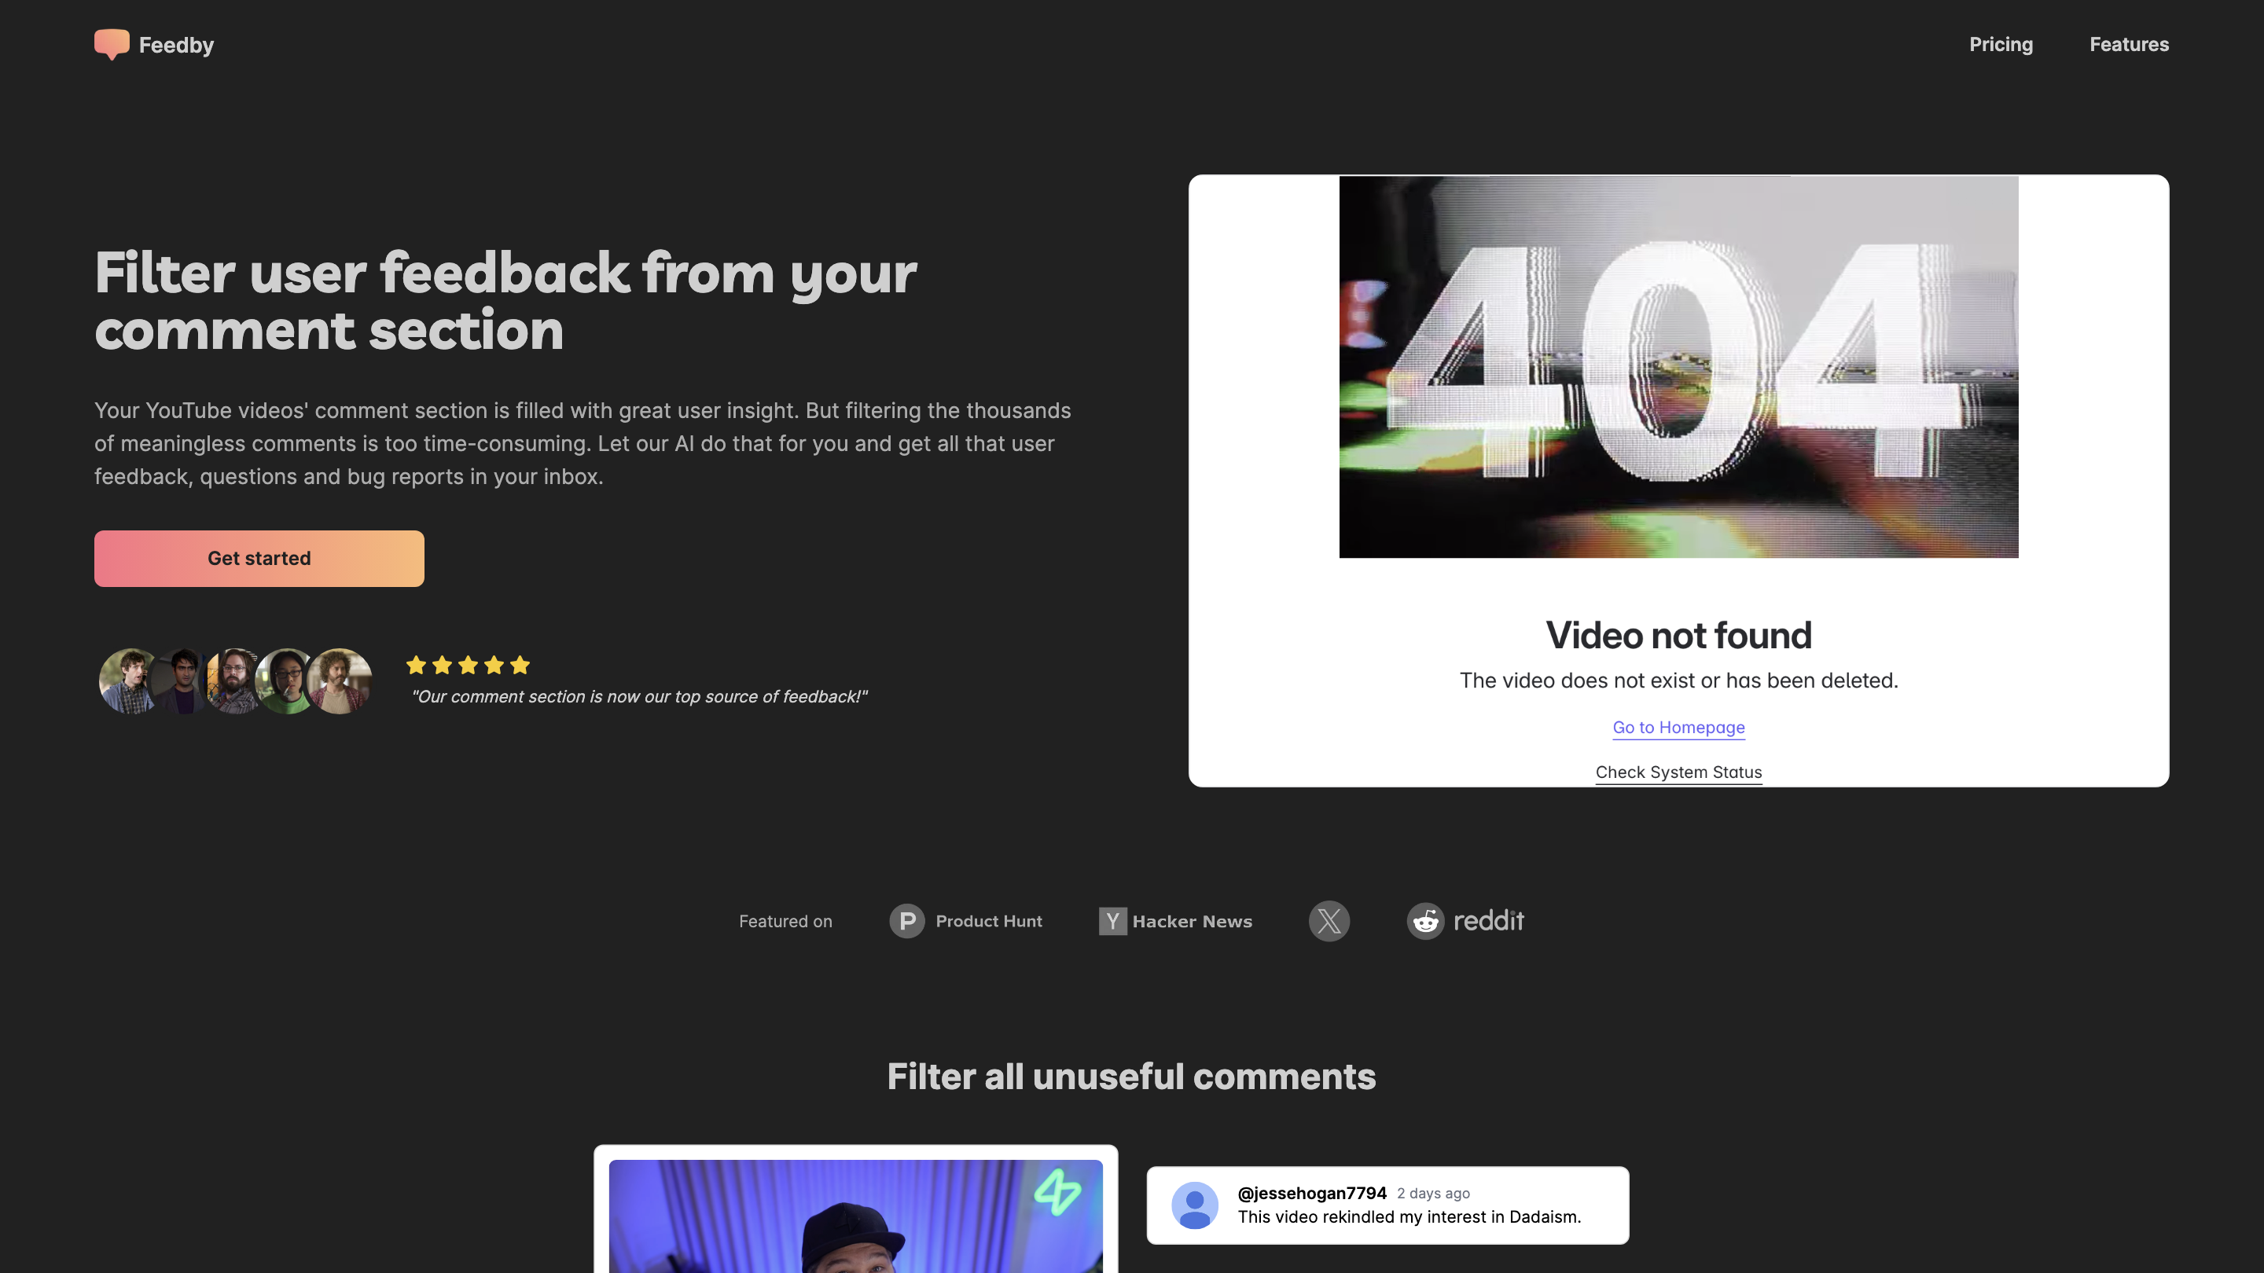Viewport: 2264px width, 1273px height.
Task: Open the Pricing menu item
Action: (x=2001, y=44)
